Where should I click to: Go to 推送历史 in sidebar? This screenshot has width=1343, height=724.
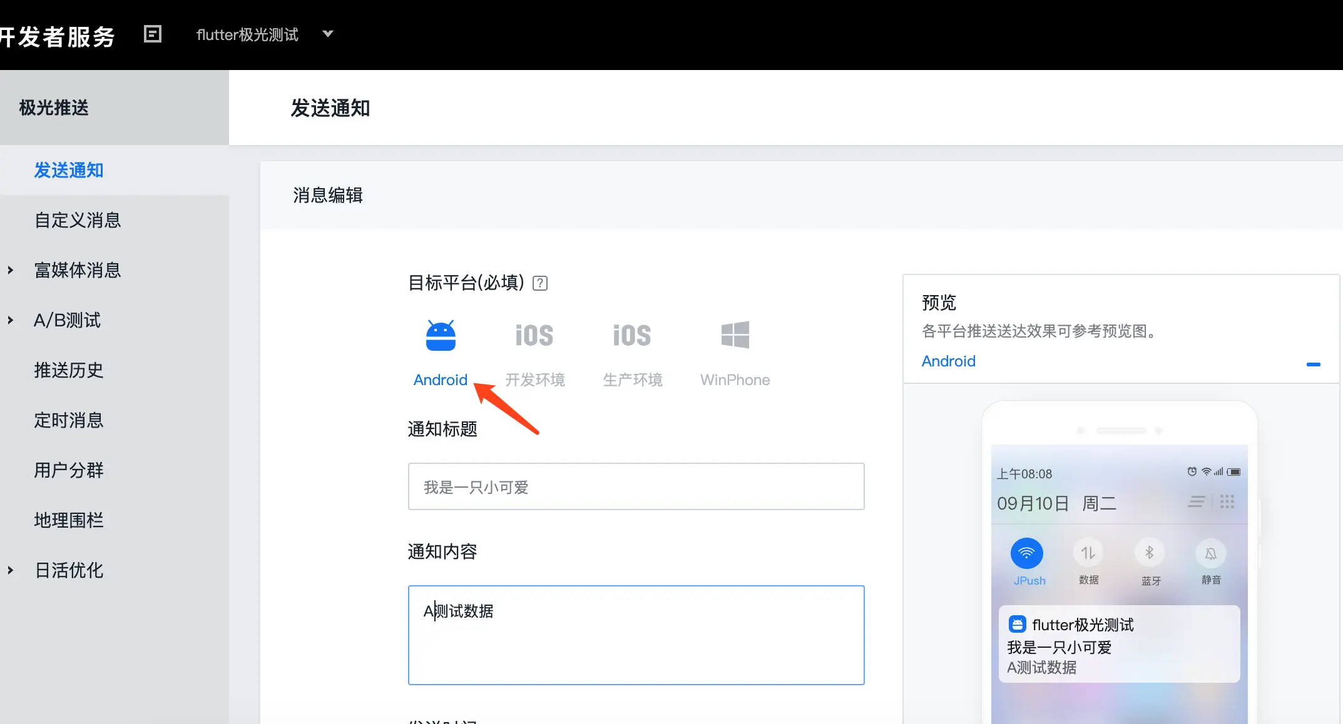click(69, 370)
